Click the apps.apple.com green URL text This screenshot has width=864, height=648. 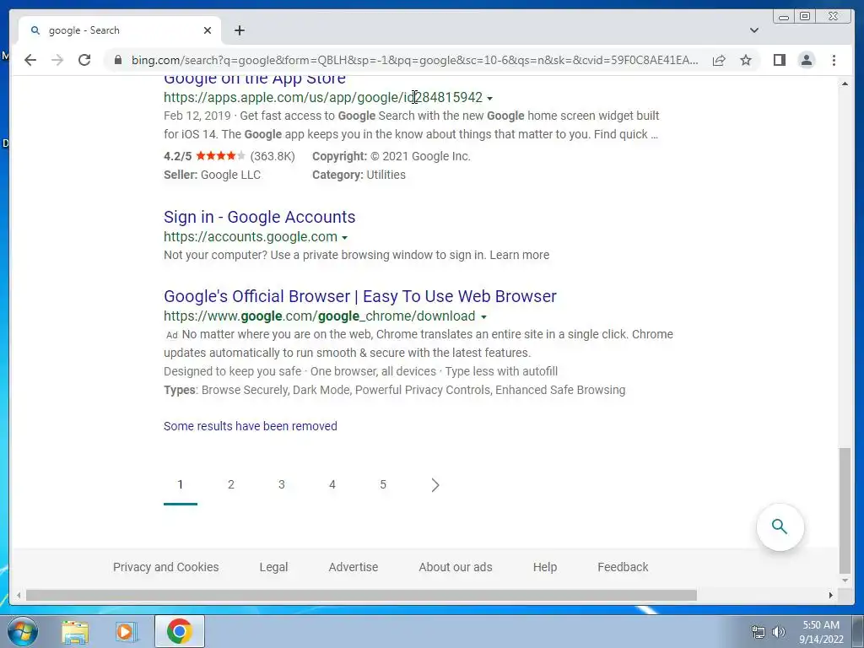[323, 98]
